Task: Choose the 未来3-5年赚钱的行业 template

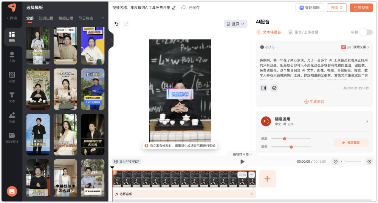Action: [38, 134]
